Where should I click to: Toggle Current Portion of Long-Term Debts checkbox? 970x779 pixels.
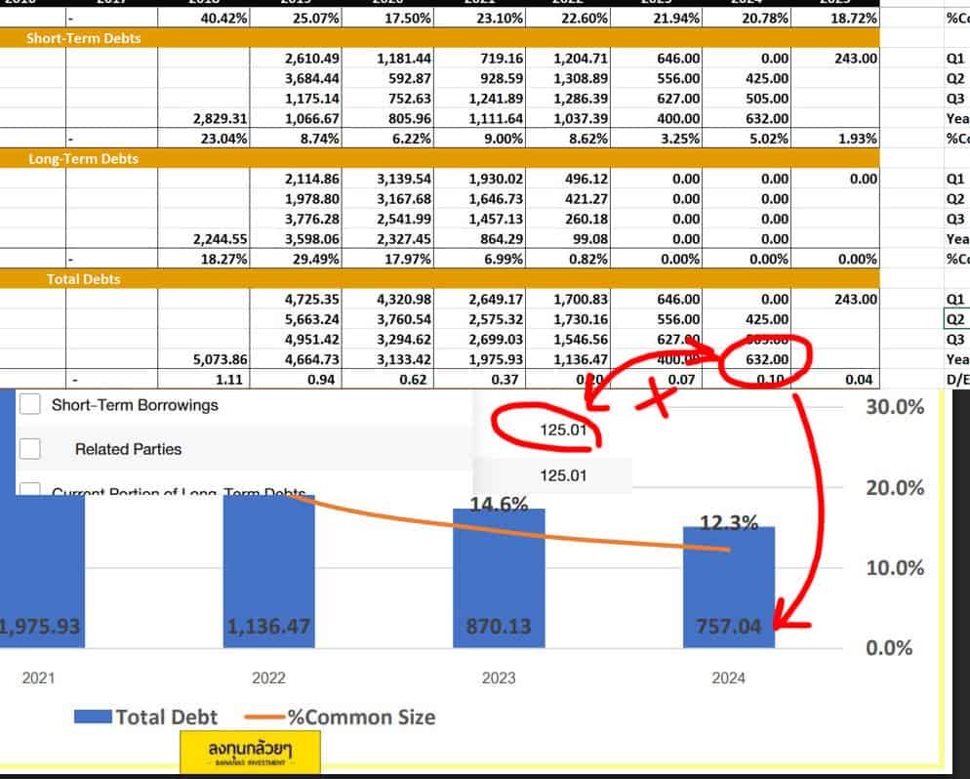coord(30,490)
